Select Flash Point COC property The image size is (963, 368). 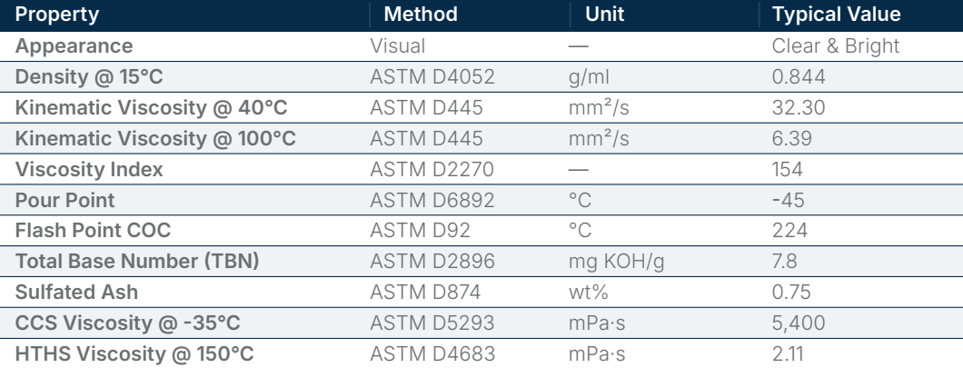[x=93, y=231]
